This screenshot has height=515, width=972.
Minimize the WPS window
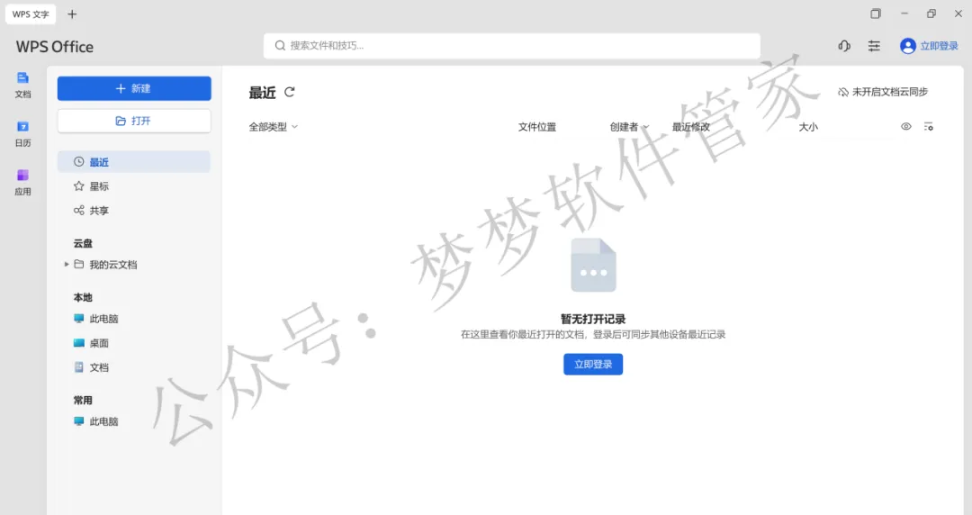point(904,14)
